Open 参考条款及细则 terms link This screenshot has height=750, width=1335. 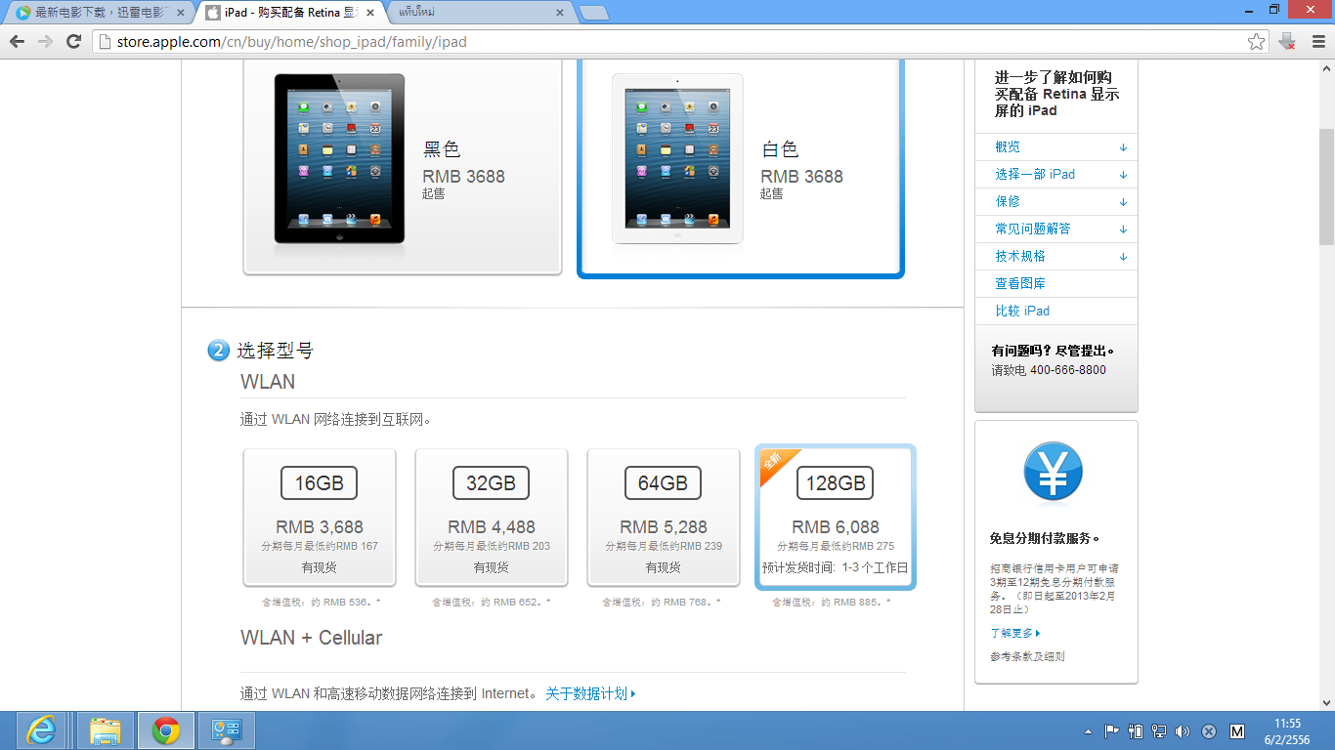[x=1027, y=656]
